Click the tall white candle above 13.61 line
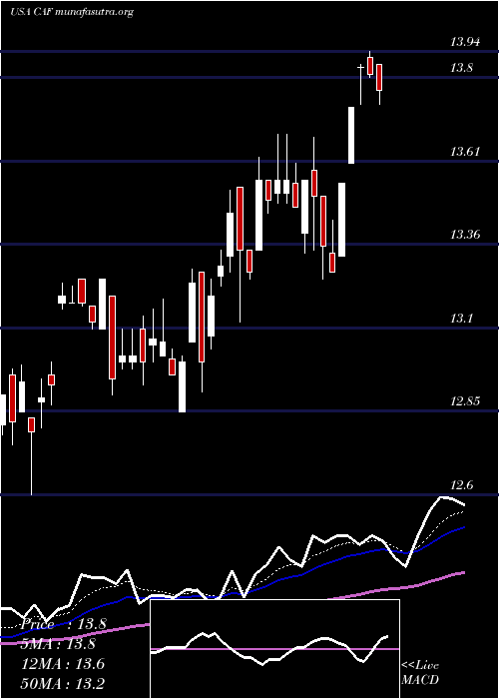This screenshot has height=699, width=499. tap(351, 135)
